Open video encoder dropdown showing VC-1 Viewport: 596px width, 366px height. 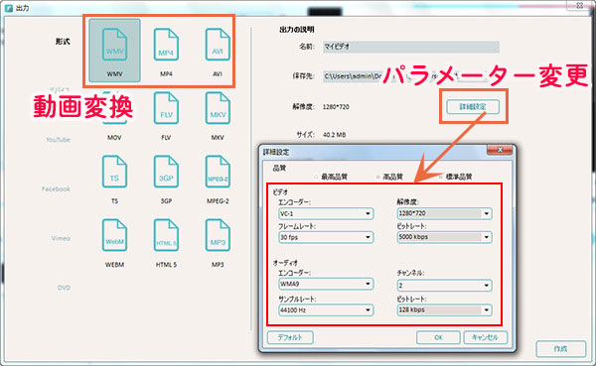point(326,214)
